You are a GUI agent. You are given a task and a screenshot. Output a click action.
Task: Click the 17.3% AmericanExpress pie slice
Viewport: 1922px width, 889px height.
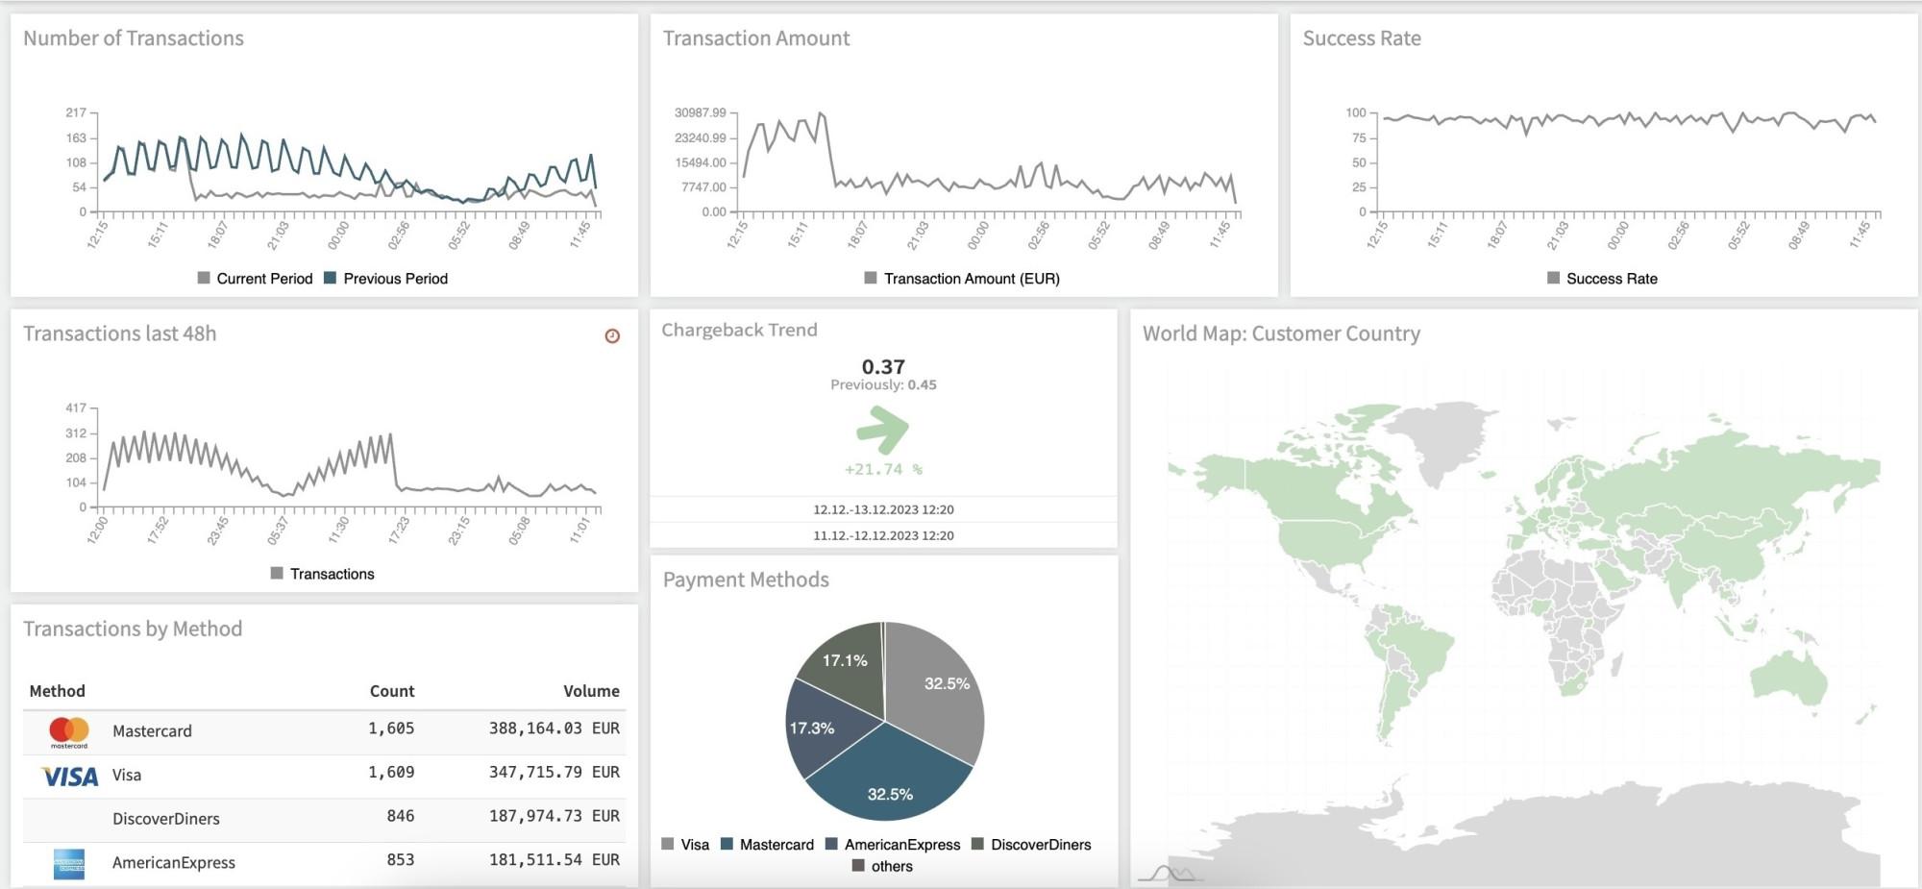817,732
